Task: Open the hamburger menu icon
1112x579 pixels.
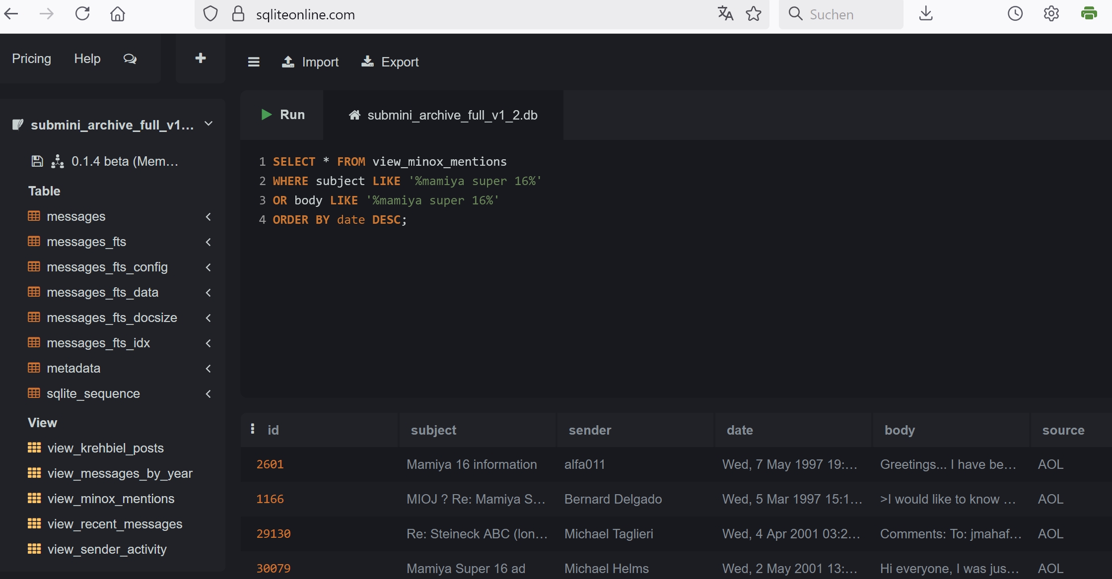Action: pos(254,62)
